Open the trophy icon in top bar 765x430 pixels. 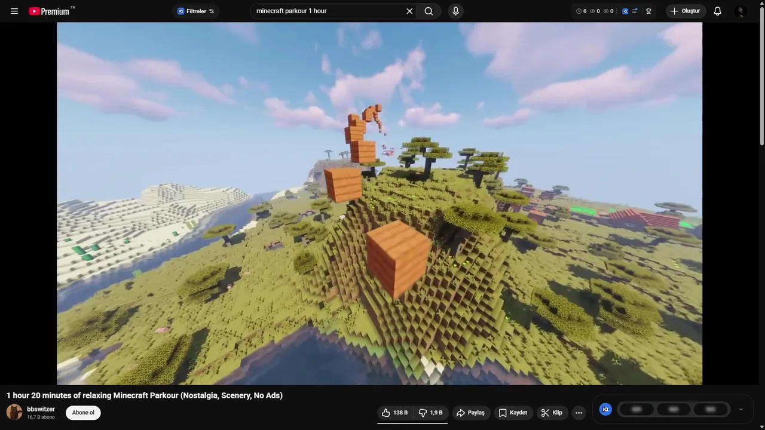(648, 11)
